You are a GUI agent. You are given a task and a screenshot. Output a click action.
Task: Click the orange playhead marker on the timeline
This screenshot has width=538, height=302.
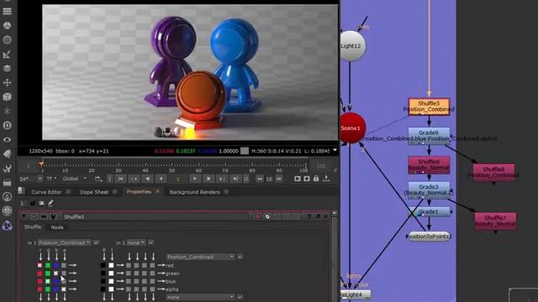pos(42,164)
